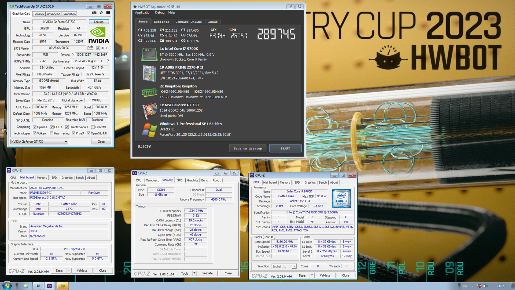Image resolution: width=515 pixels, height=290 pixels.
Task: Open the Aquamark help question mark button
Action: pyautogui.click(x=290, y=7)
